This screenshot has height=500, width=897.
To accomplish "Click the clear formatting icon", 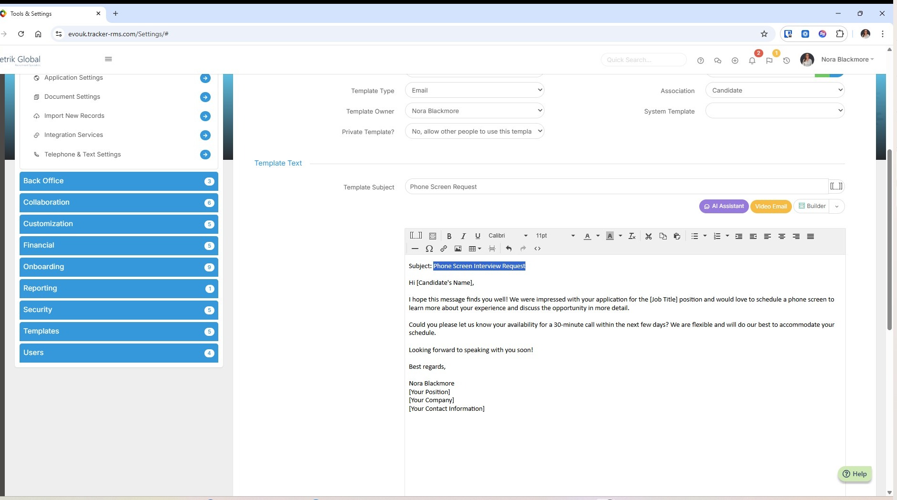I will 632,236.
